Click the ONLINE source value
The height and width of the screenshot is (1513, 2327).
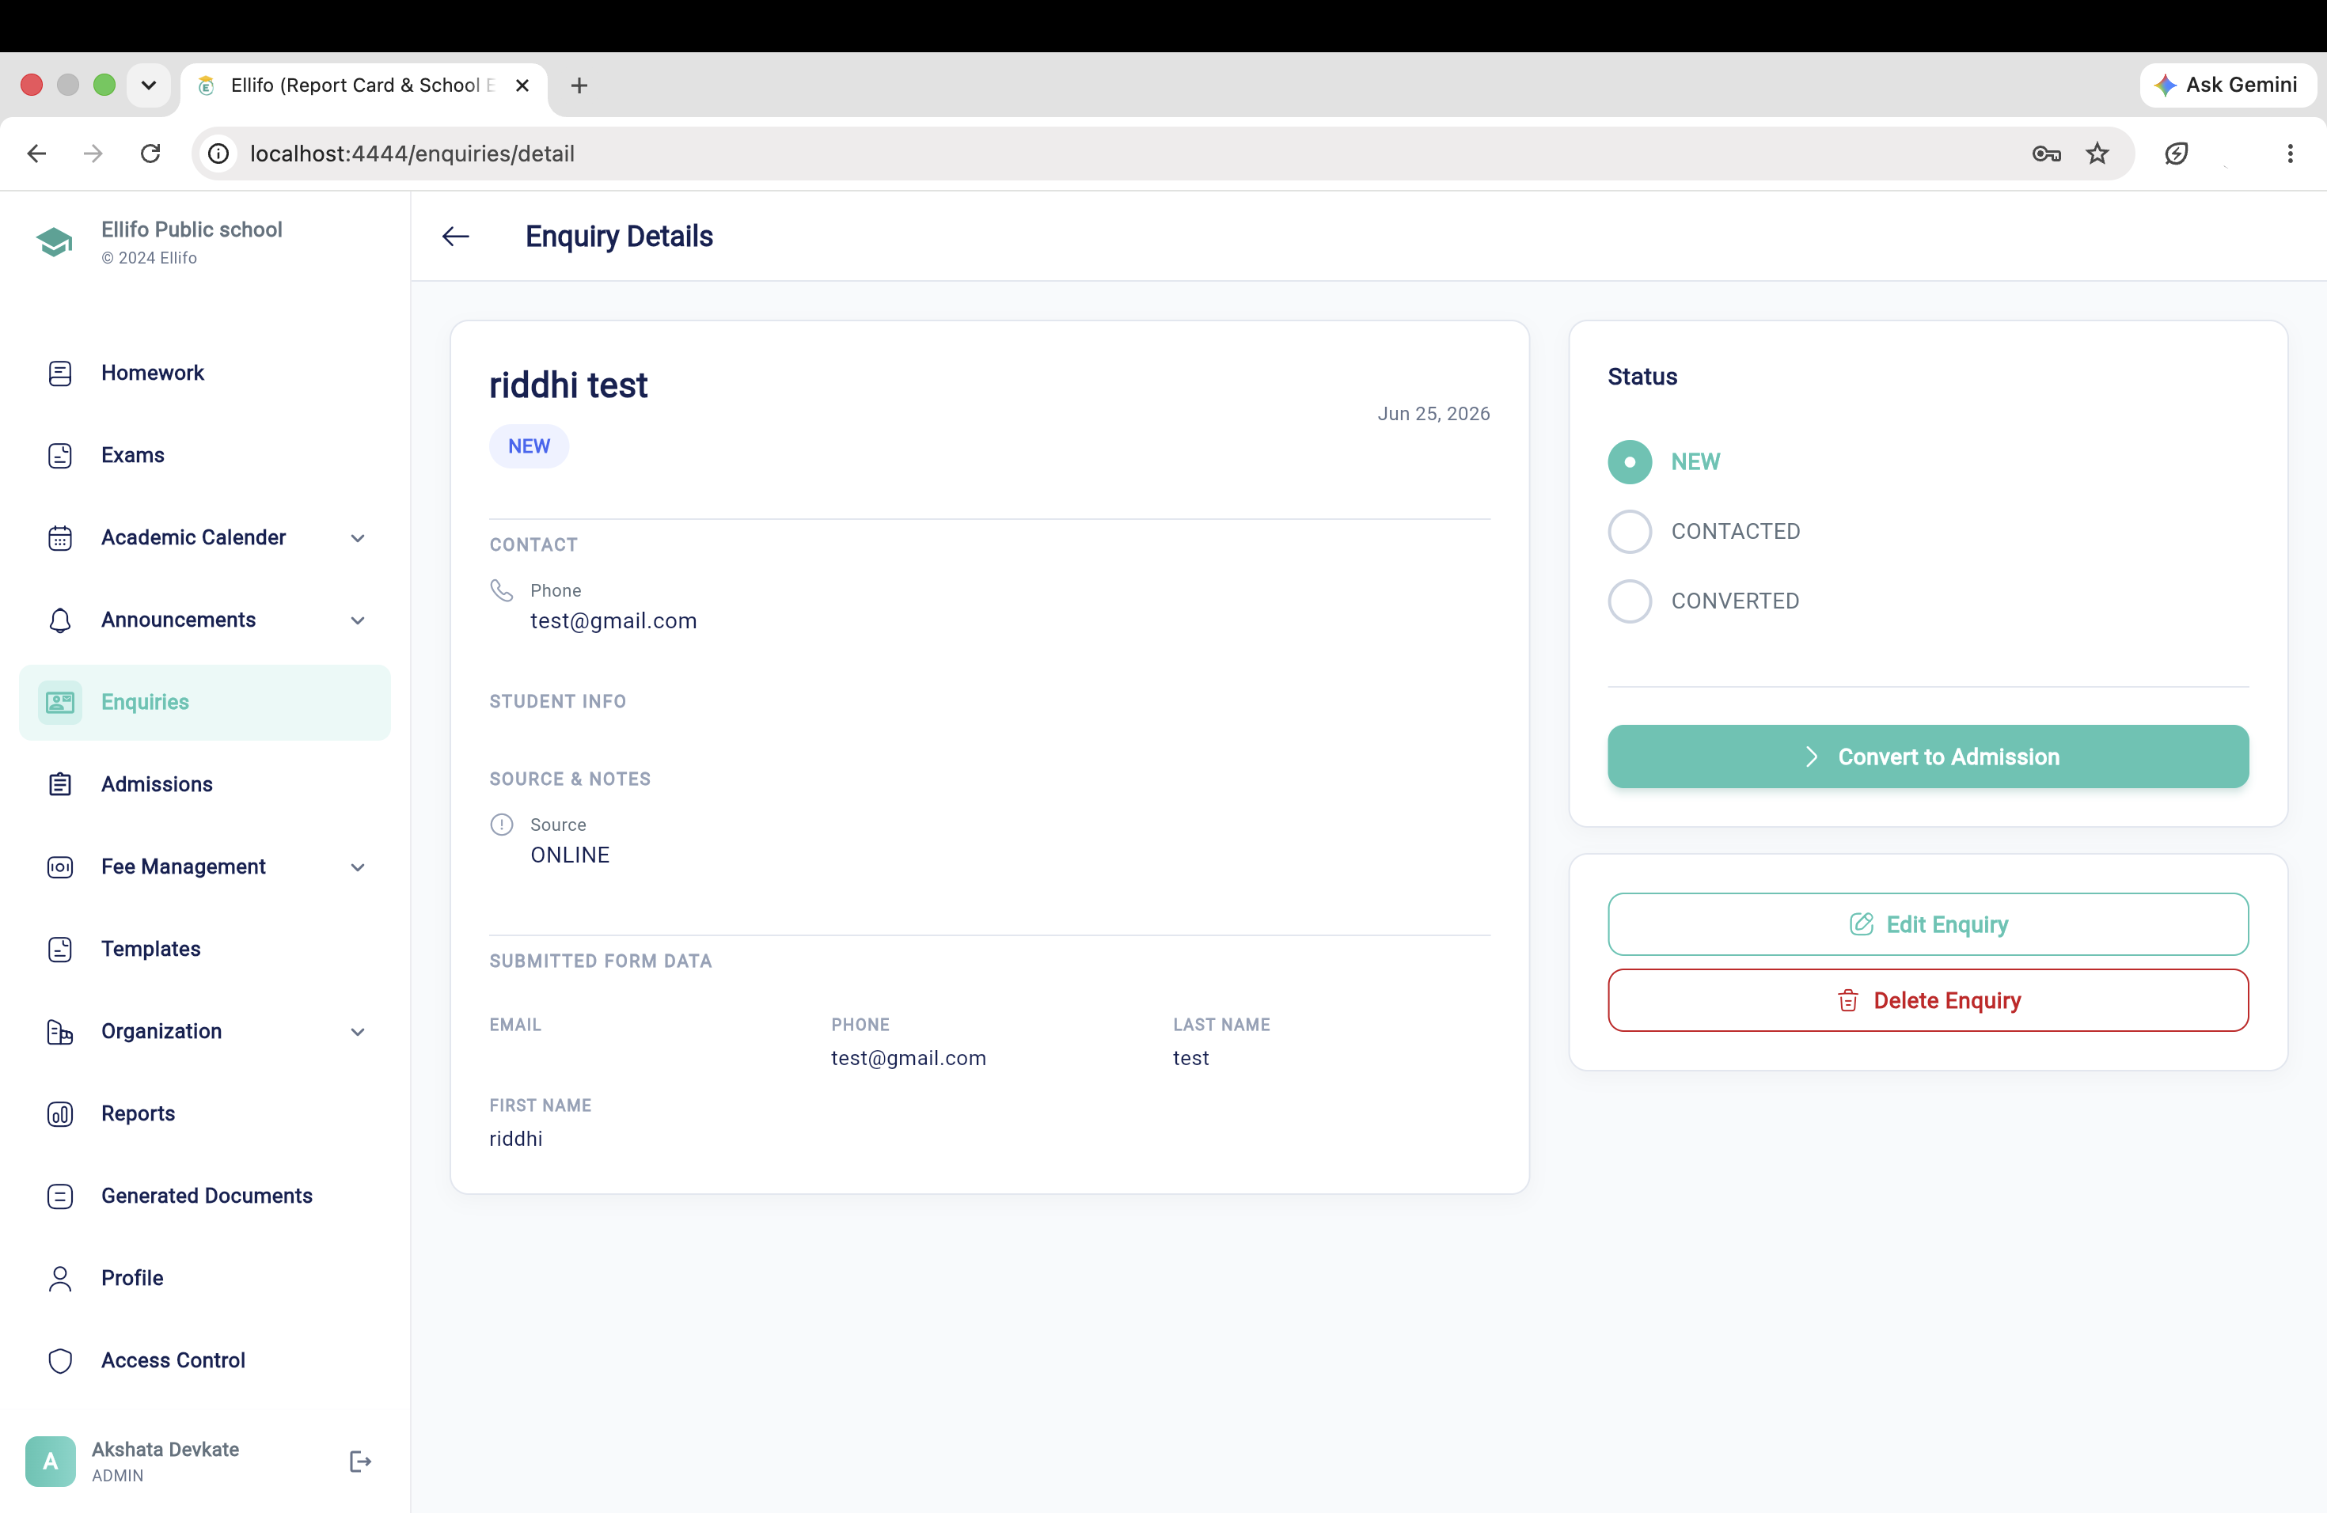570,855
